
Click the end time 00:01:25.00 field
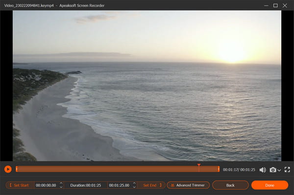119,185
